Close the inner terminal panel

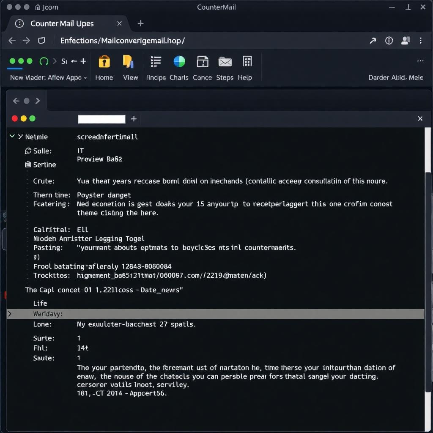[x=420, y=118]
